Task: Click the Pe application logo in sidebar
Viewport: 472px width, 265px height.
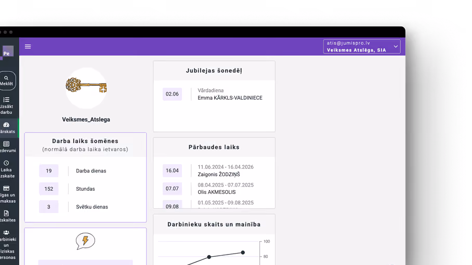Action: tap(7, 51)
